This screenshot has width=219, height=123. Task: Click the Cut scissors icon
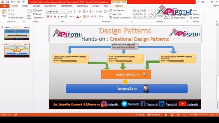(x=9, y=10)
